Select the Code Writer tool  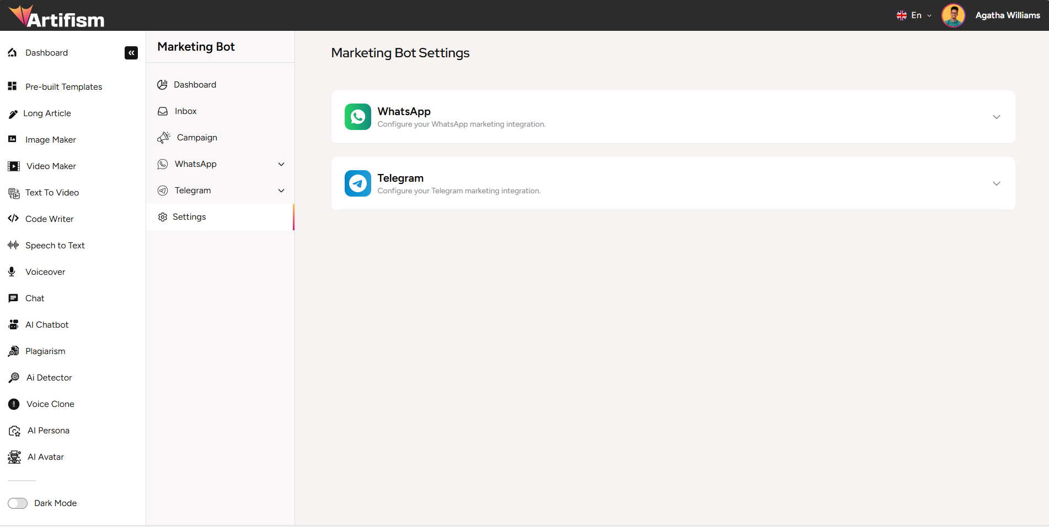(x=49, y=219)
